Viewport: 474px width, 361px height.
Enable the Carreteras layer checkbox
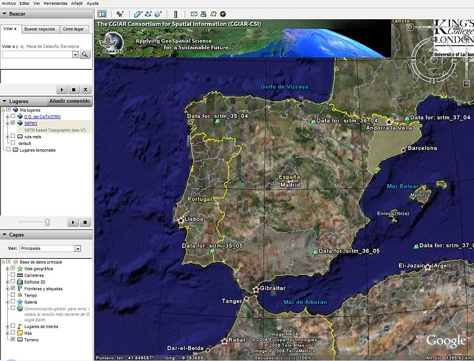pyautogui.click(x=13, y=275)
